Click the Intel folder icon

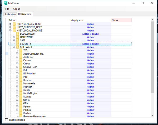pos(21,77)
